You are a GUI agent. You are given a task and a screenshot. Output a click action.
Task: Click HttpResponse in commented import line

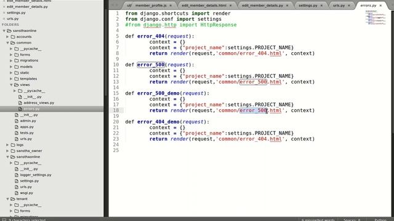[x=219, y=25]
